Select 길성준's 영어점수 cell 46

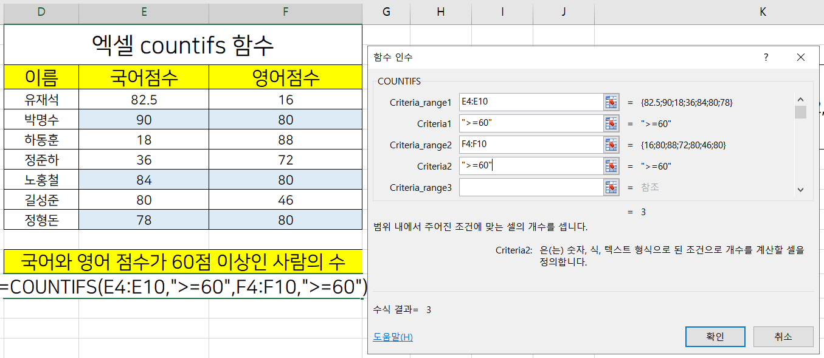tap(286, 200)
